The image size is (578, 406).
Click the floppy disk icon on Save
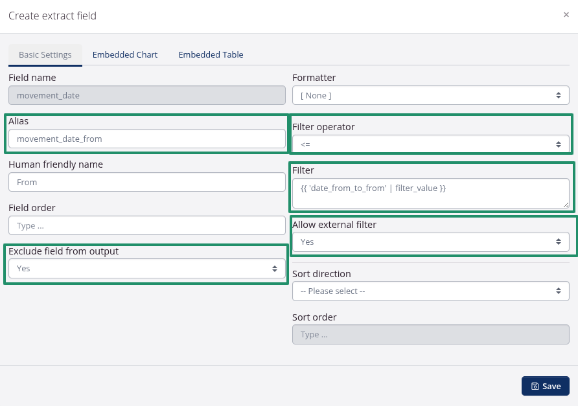535,387
